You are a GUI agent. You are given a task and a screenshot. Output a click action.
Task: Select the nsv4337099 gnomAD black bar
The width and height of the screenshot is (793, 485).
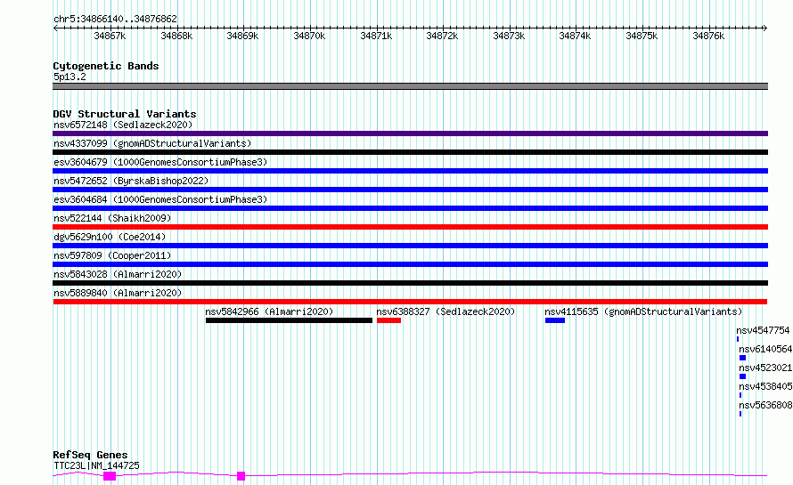coord(410,152)
